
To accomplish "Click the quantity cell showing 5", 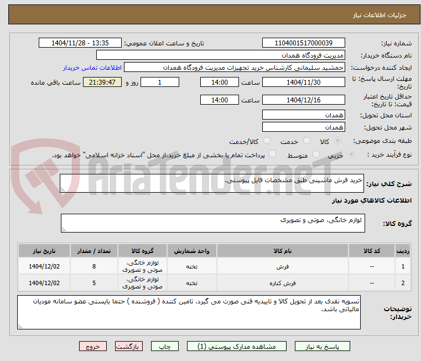I will [x=94, y=283].
